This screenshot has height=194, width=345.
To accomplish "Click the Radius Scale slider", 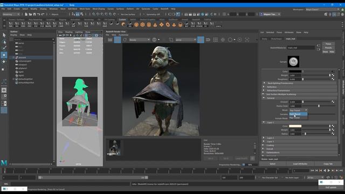I will pos(319,106).
